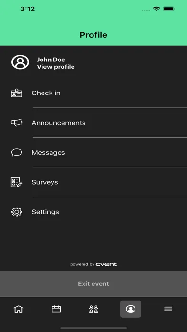This screenshot has width=187, height=332.
Task: Go to the Home tab
Action: pos(19,309)
